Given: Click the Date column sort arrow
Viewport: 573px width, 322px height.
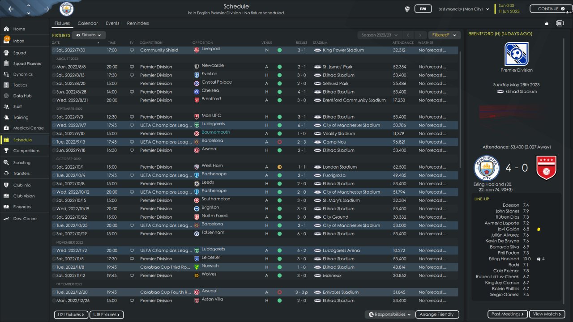Looking at the screenshot, I should coord(98,43).
